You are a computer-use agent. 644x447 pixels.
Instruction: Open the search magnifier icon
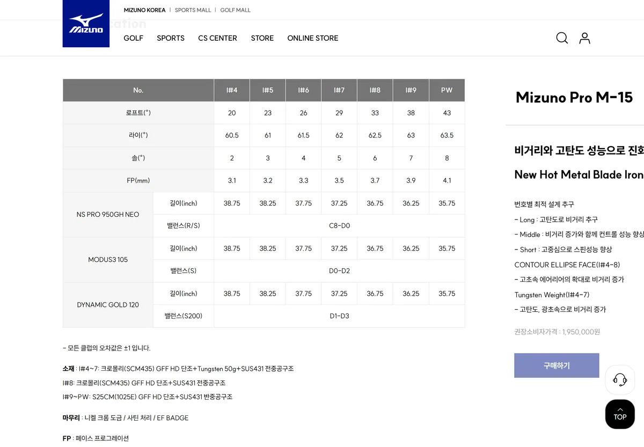tap(562, 38)
